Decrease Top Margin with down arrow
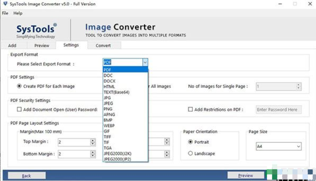 pos(93,144)
